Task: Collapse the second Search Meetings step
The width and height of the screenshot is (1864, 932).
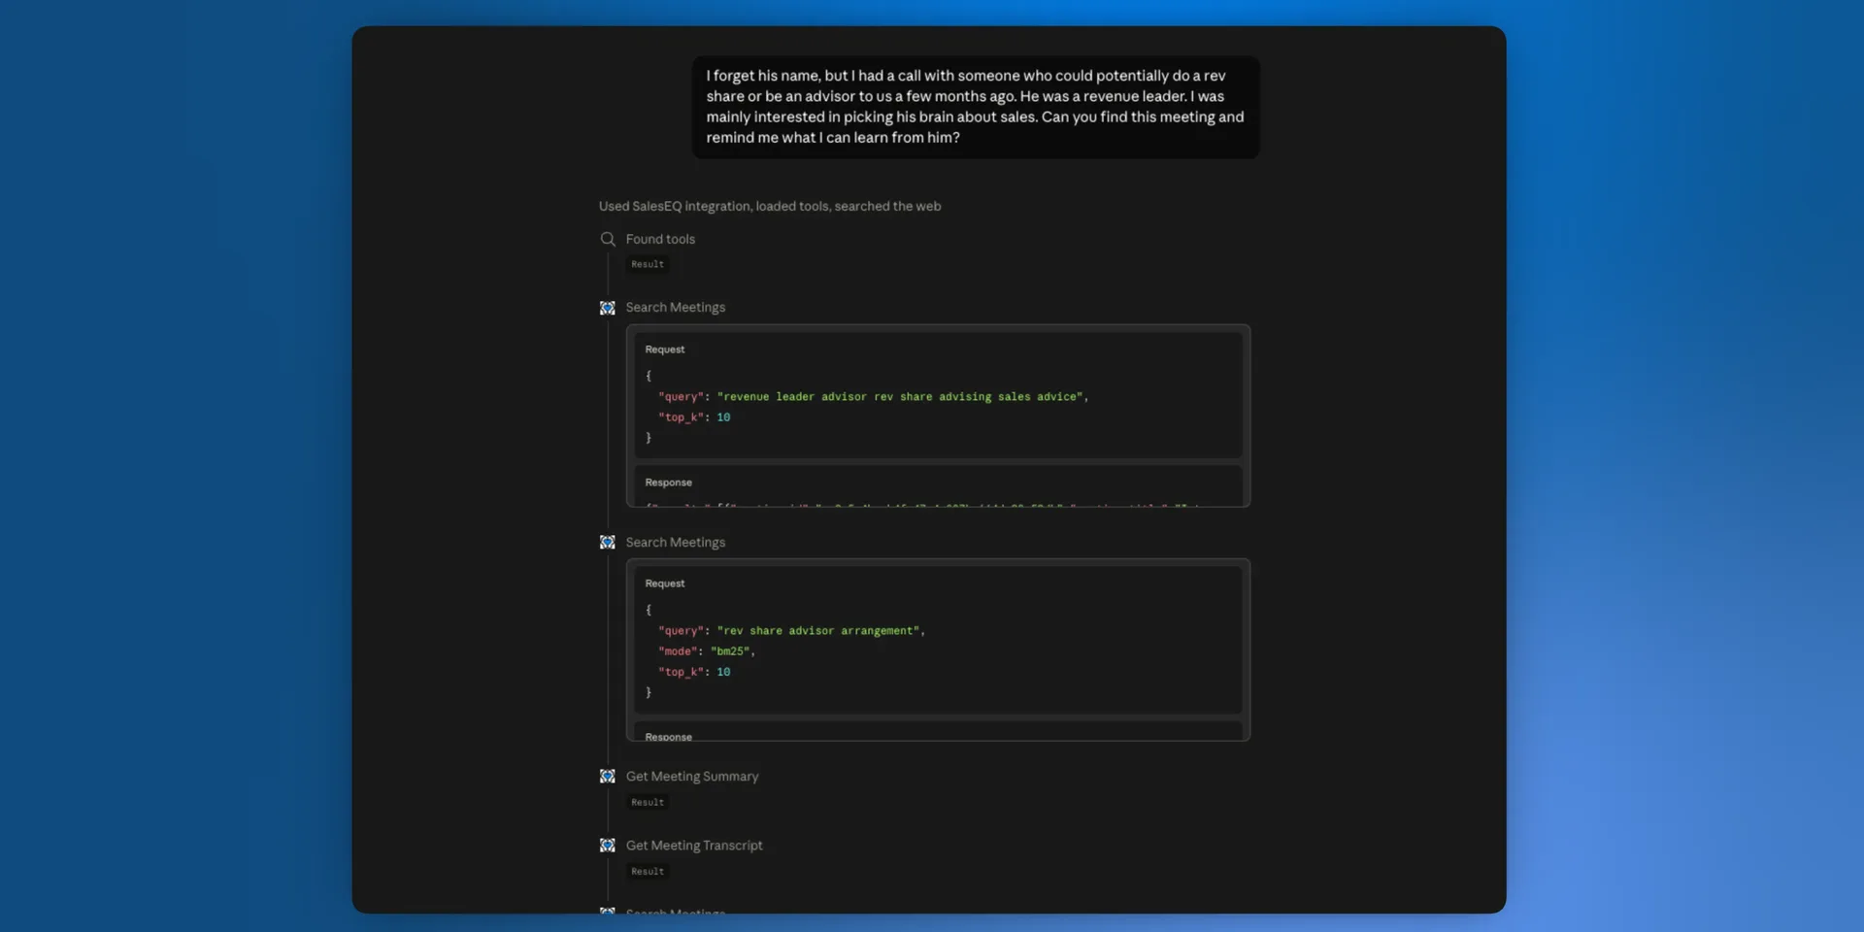Action: click(676, 542)
